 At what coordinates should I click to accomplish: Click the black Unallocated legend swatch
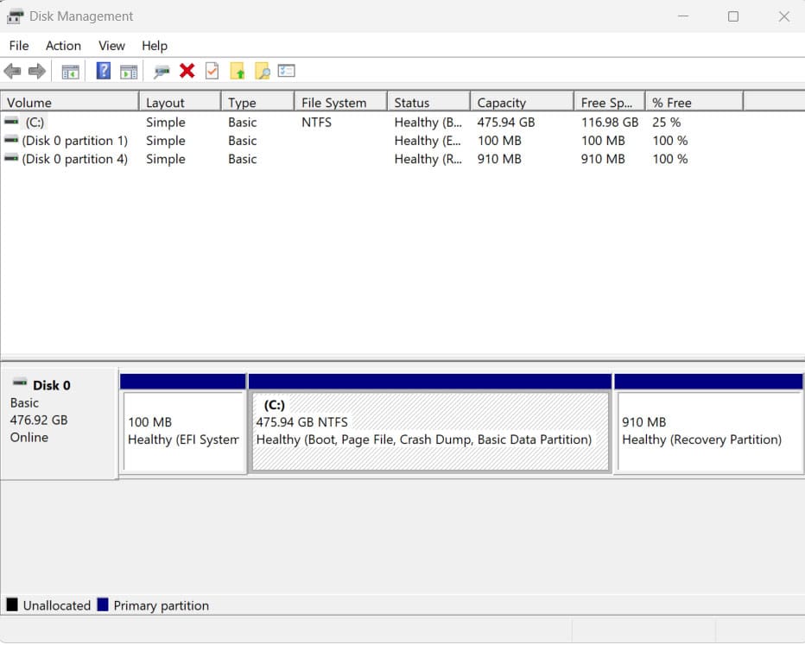[x=12, y=605]
